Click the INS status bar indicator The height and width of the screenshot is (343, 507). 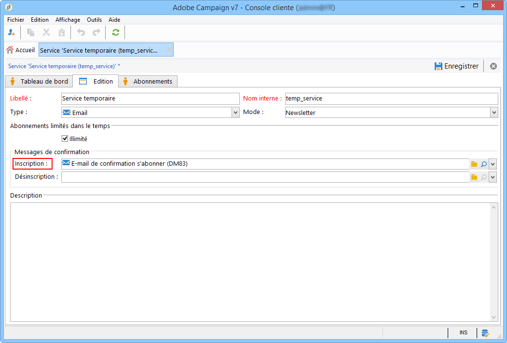464,333
